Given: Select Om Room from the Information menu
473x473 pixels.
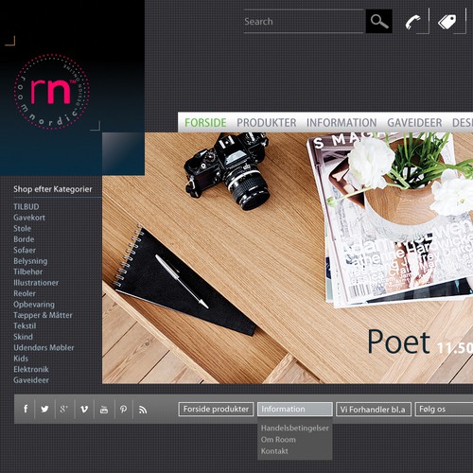Looking at the screenshot, I should tap(278, 440).
